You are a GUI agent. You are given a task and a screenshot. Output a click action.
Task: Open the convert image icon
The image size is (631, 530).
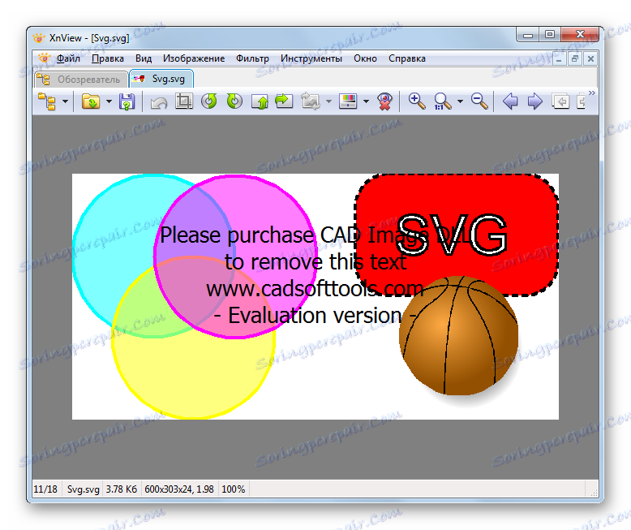311,101
